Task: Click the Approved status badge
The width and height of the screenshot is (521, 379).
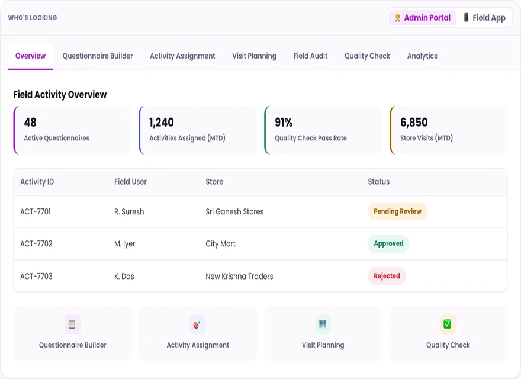Action: 388,243
